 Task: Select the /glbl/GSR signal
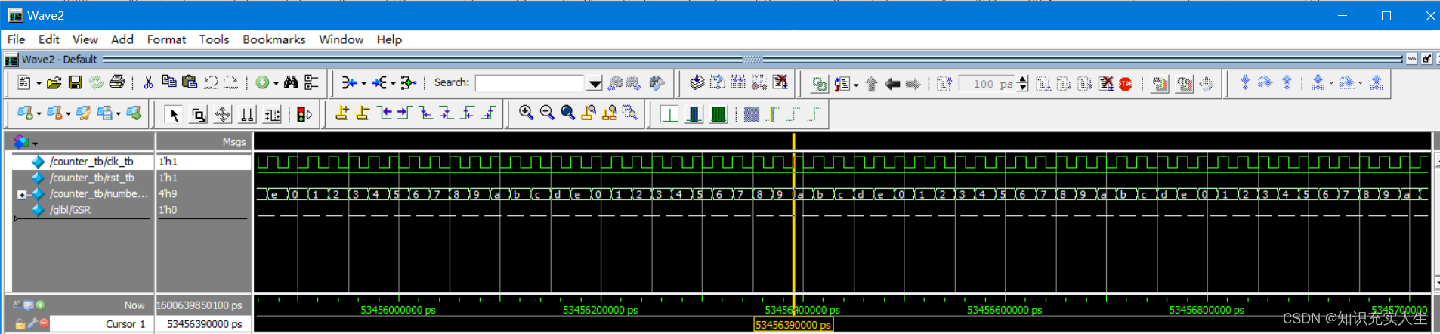point(70,210)
